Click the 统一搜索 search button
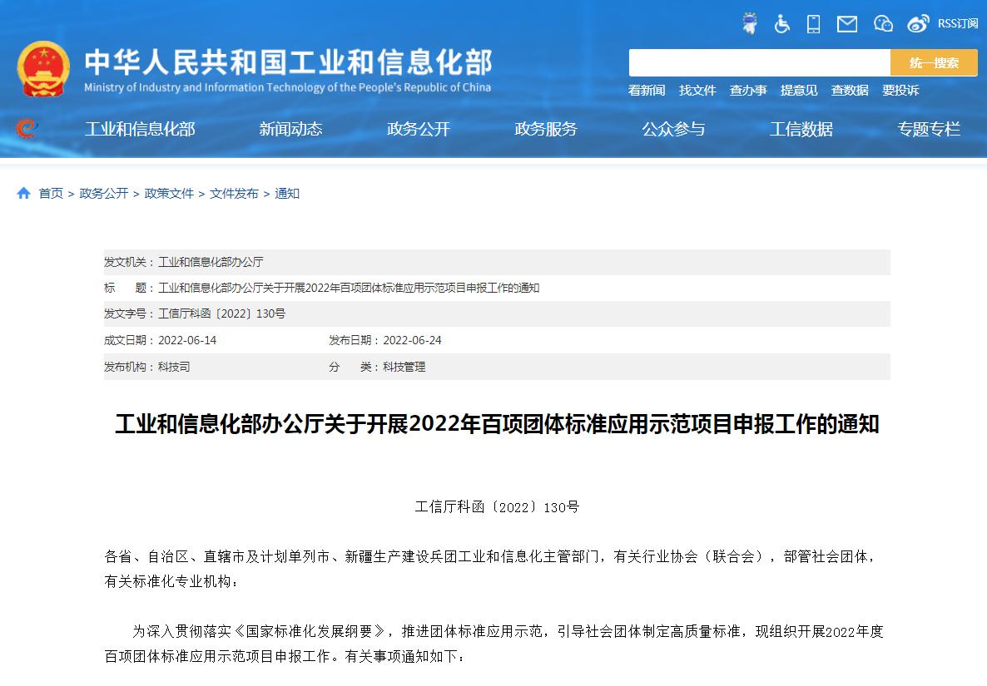The image size is (987, 686). (934, 63)
